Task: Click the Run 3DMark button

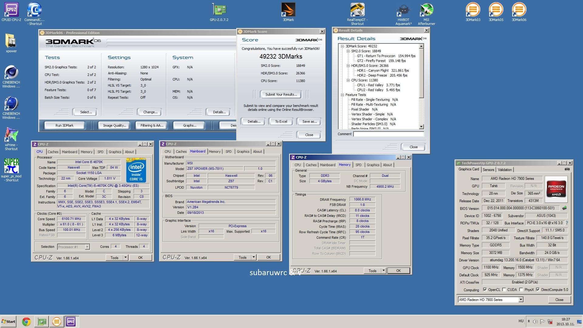Action: [64, 125]
